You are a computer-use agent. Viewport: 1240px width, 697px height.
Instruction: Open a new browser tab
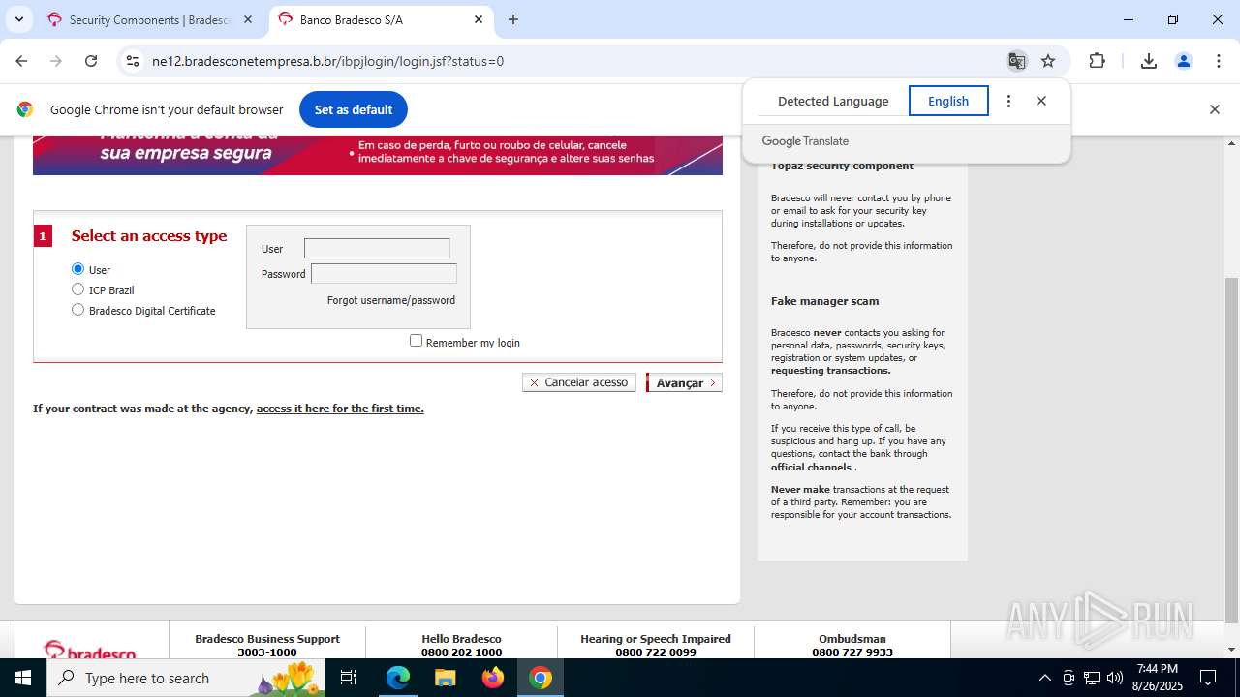click(x=513, y=19)
